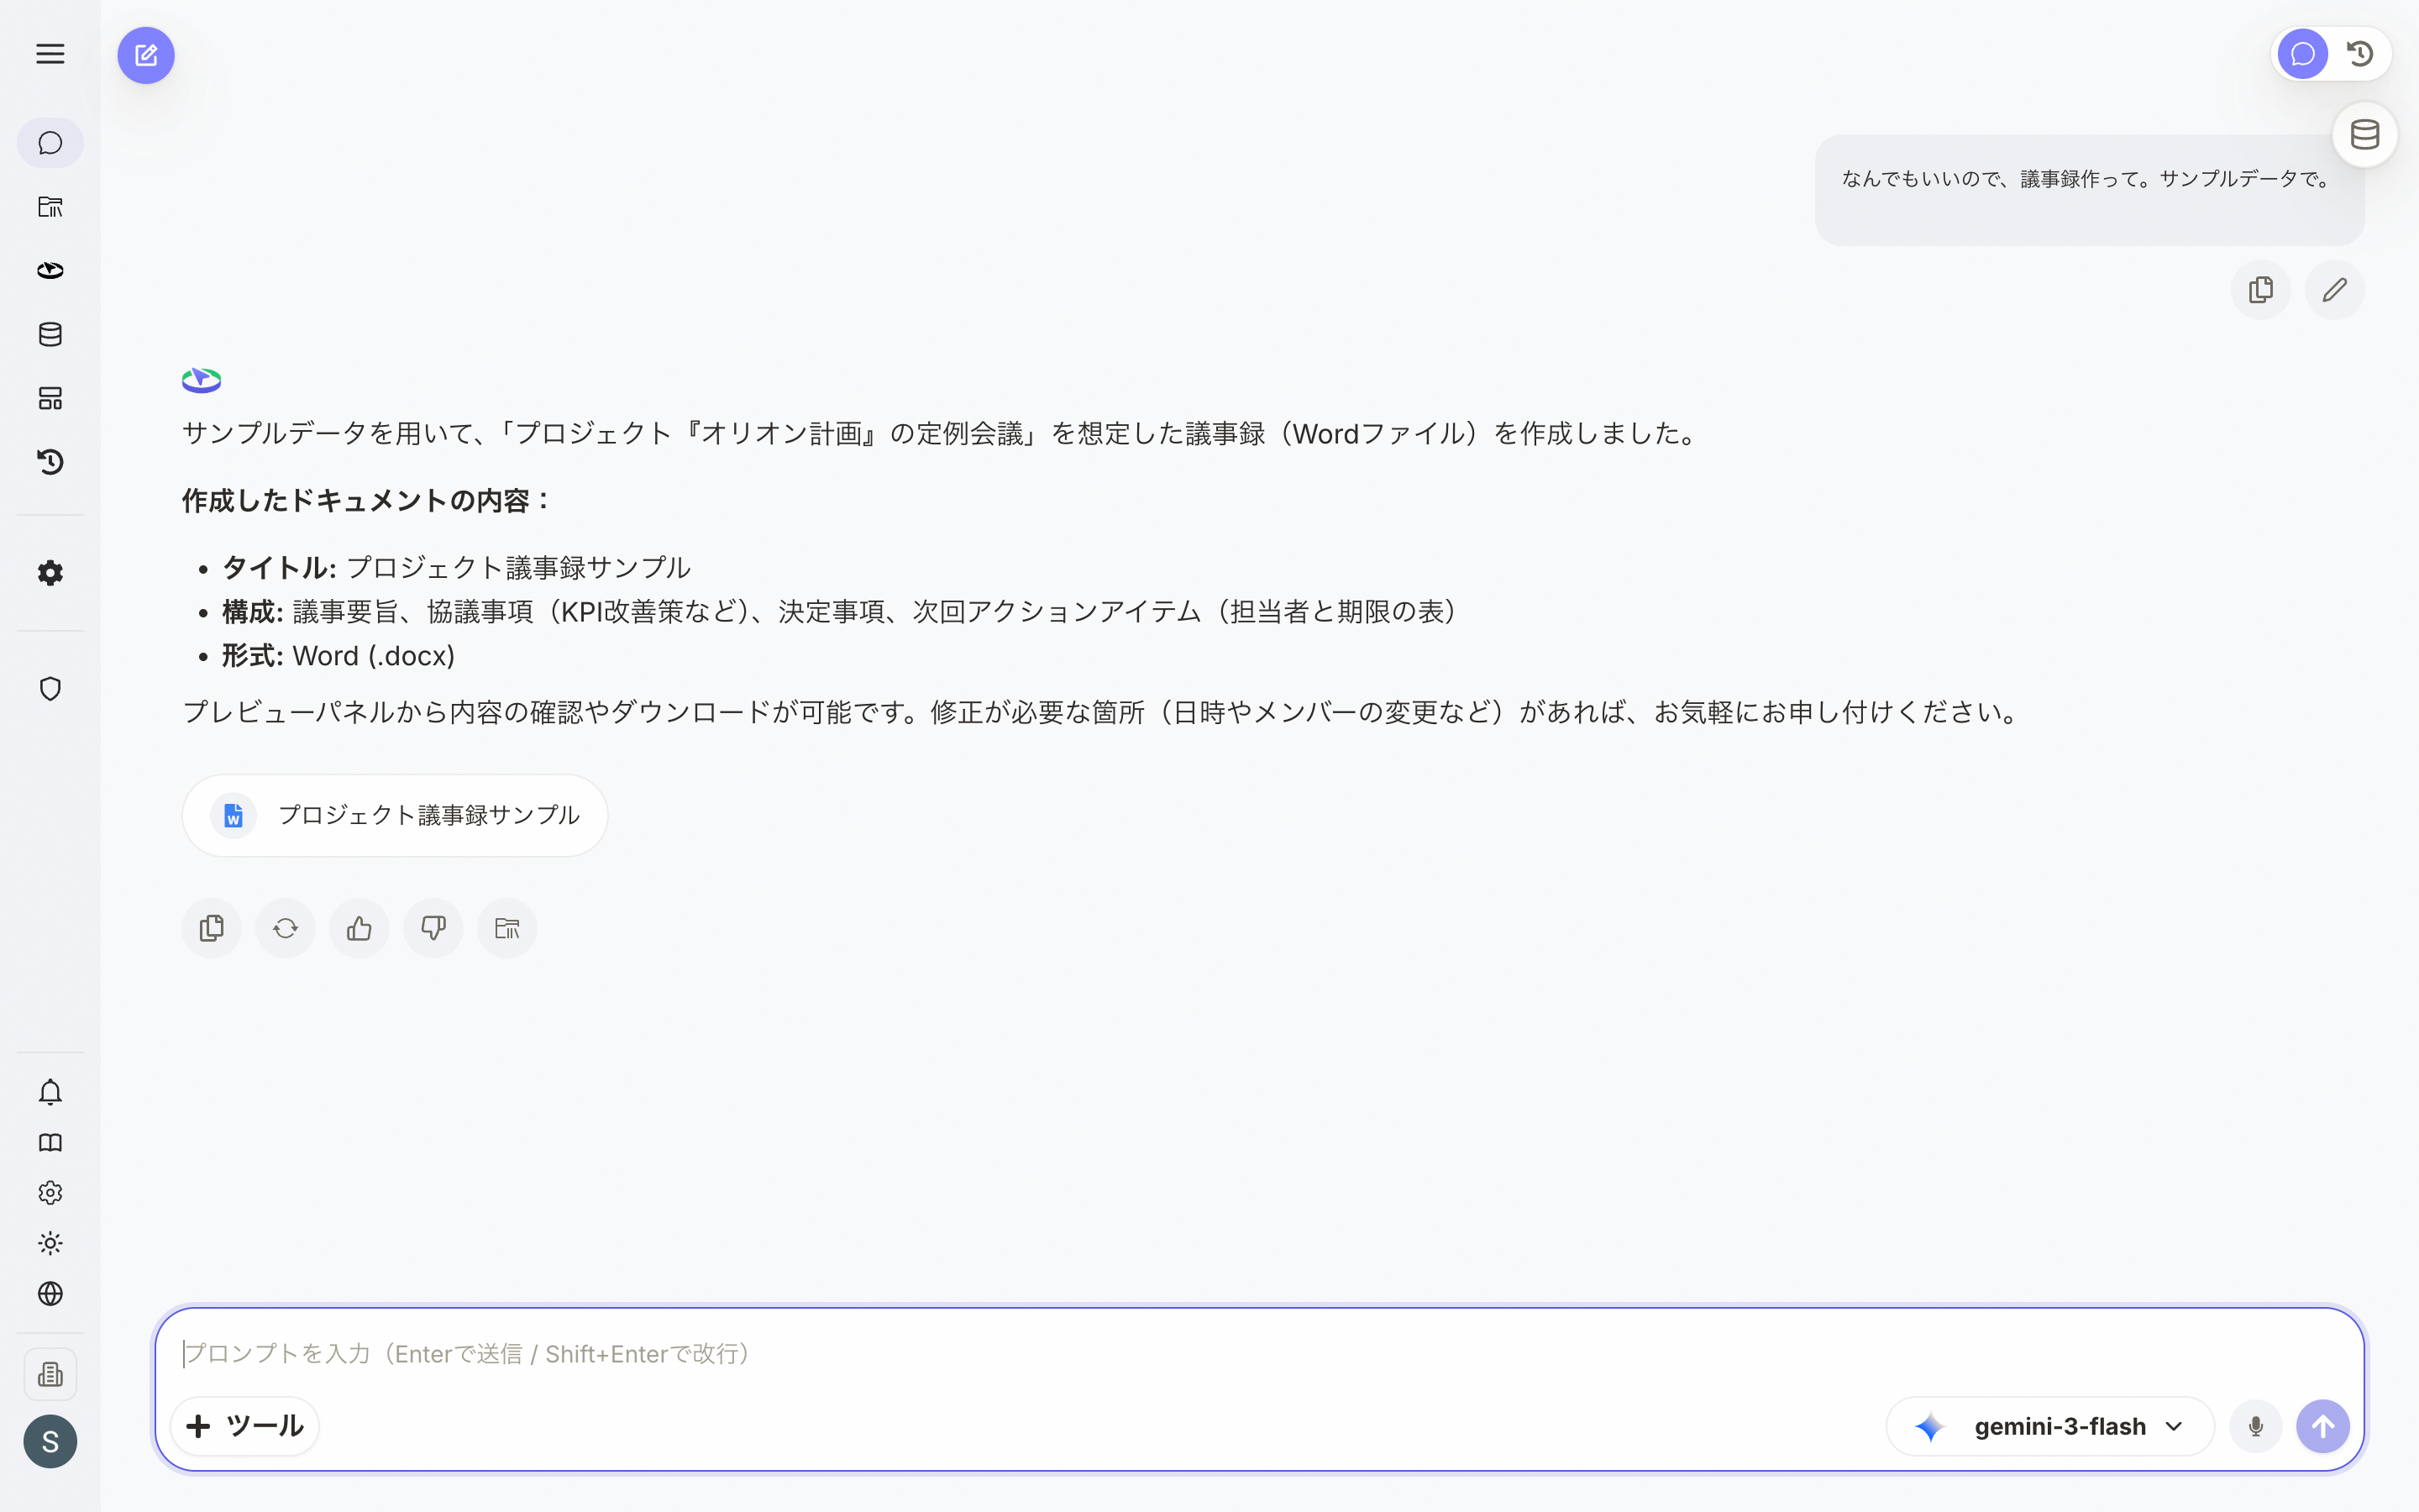Expand the gemini-3-flash model dropdown
Screen dimensions: 2419x1512
pos(2050,1426)
